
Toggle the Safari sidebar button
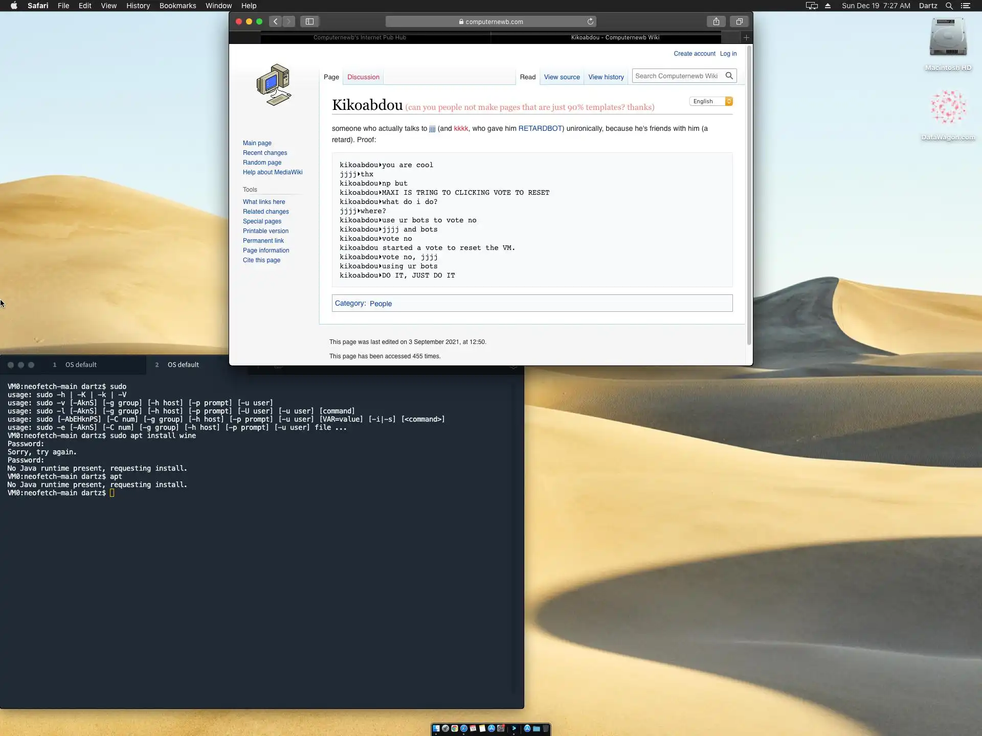tap(309, 21)
